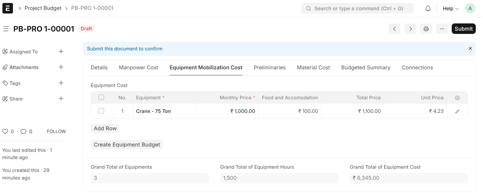The image size is (483, 193).
Task: Click the ERPNext home logo icon
Action: click(8, 8)
